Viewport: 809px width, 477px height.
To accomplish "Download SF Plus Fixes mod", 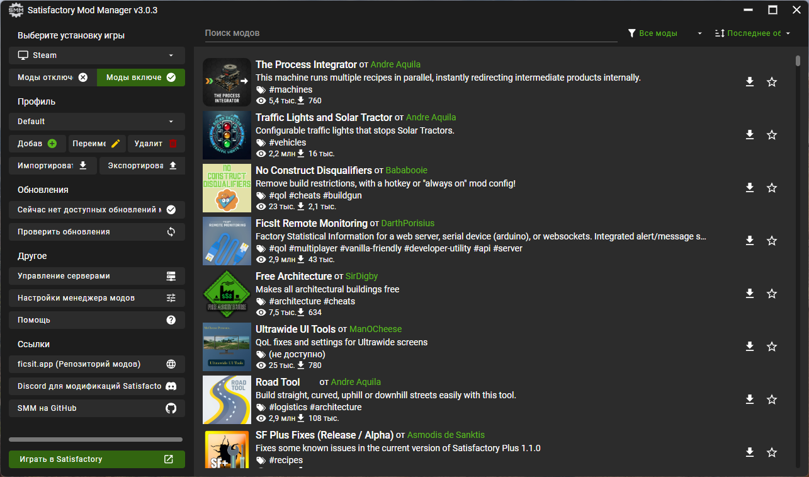I will click(x=750, y=452).
